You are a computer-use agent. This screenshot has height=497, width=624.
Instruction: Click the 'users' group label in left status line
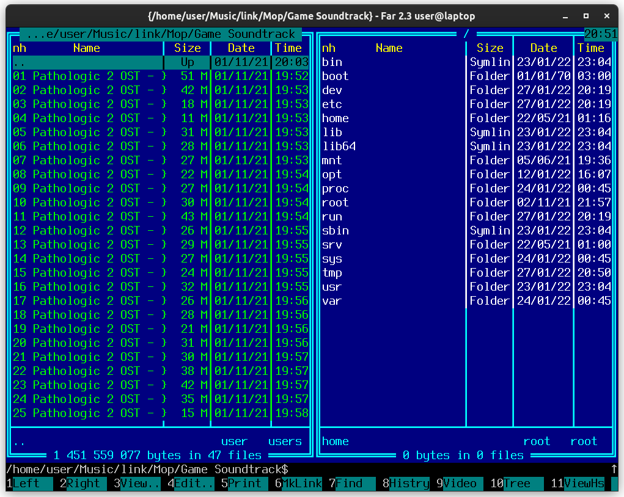tap(285, 441)
